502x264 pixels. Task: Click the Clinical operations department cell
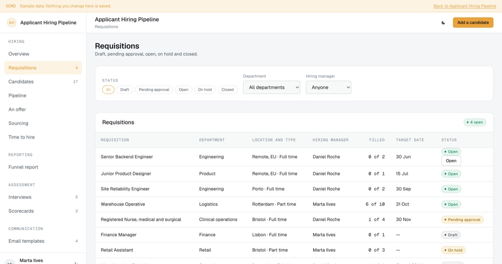[x=218, y=220]
